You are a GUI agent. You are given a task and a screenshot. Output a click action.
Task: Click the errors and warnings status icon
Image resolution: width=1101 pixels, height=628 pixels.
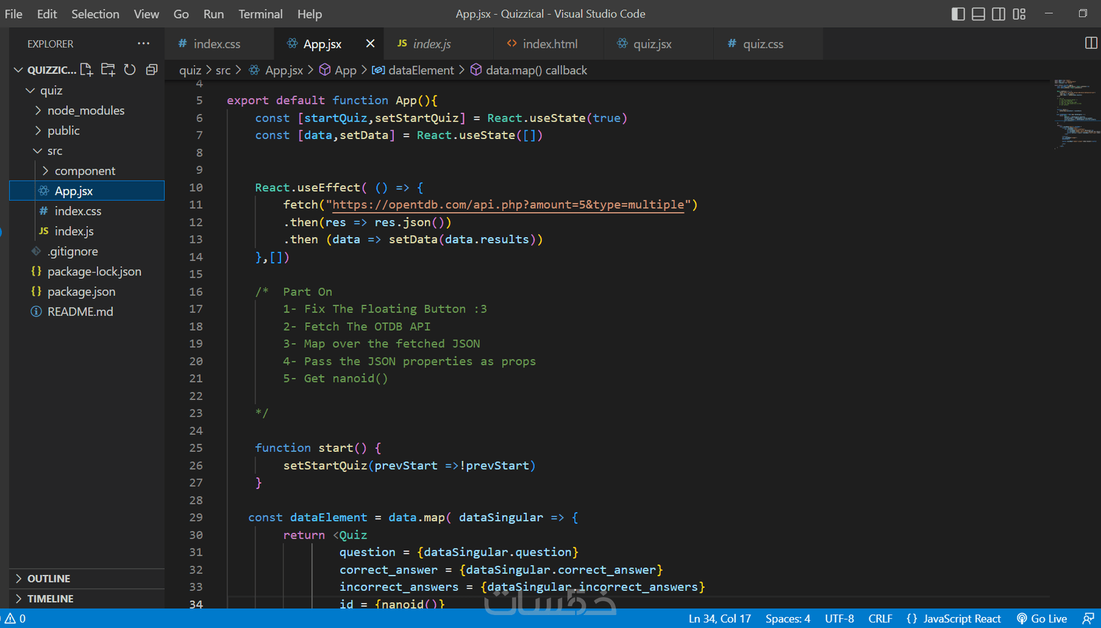(x=15, y=618)
